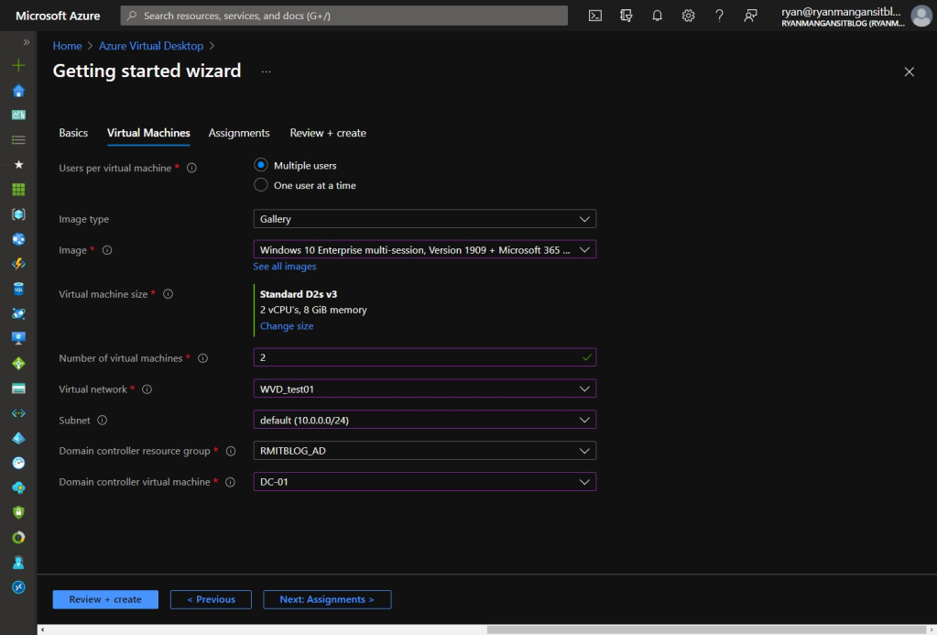Image resolution: width=937 pixels, height=635 pixels.
Task: Open SQL databases icon
Action: point(18,289)
